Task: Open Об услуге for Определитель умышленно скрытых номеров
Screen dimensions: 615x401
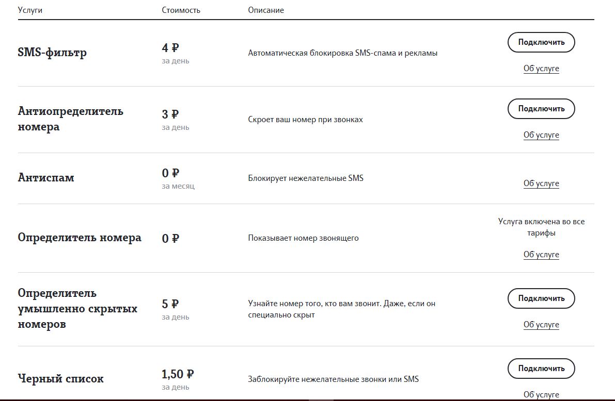Action: click(541, 325)
